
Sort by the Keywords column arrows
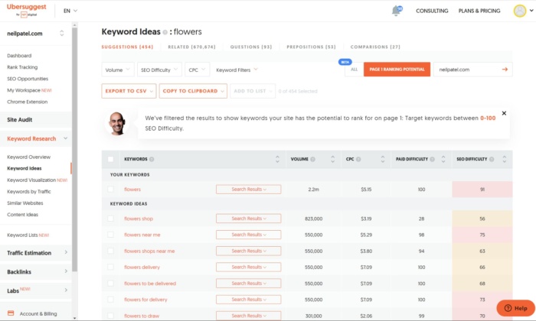pyautogui.click(x=277, y=159)
